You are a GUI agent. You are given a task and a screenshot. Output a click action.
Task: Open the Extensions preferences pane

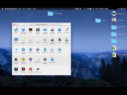tap(52, 50)
